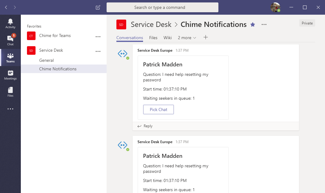325x193 pixels.
Task: Reply to the first Patrick Madden message
Action: pyautogui.click(x=145, y=126)
